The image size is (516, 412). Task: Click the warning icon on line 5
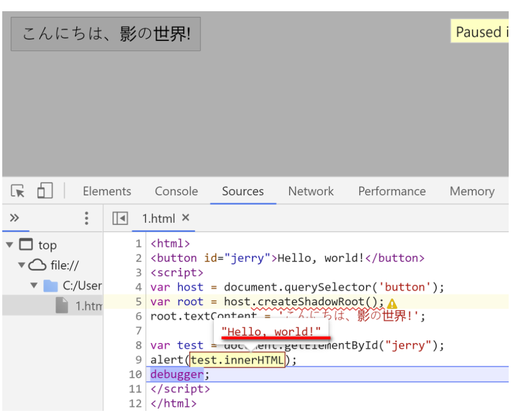(392, 303)
